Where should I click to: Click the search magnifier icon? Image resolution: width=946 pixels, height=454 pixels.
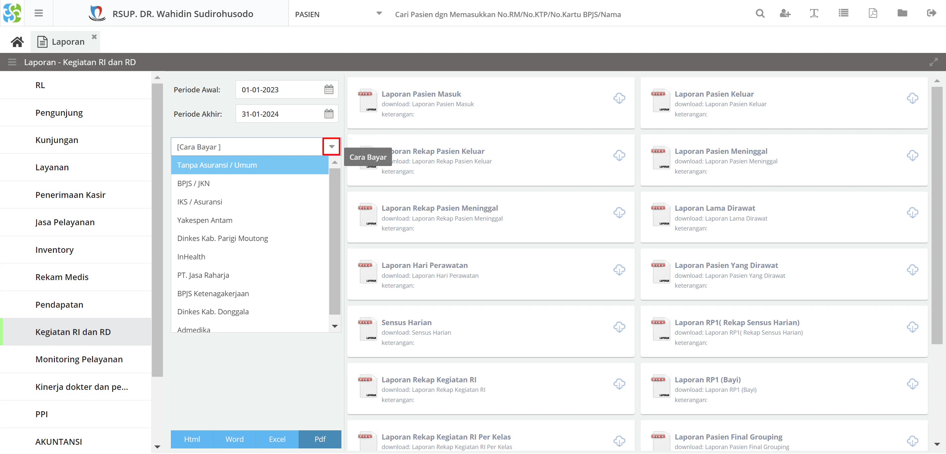[x=760, y=13]
